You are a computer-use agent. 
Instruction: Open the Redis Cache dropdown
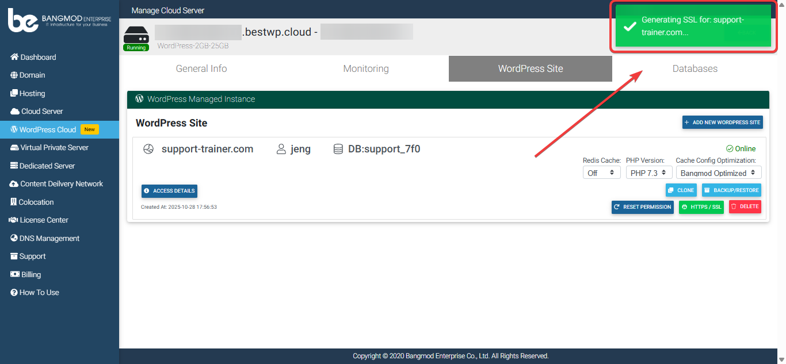[x=601, y=173]
